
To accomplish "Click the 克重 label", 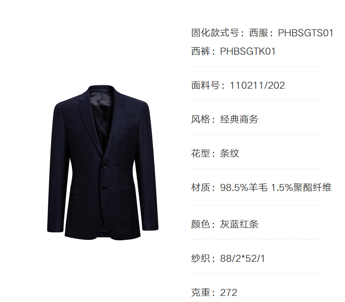I will (201, 293).
